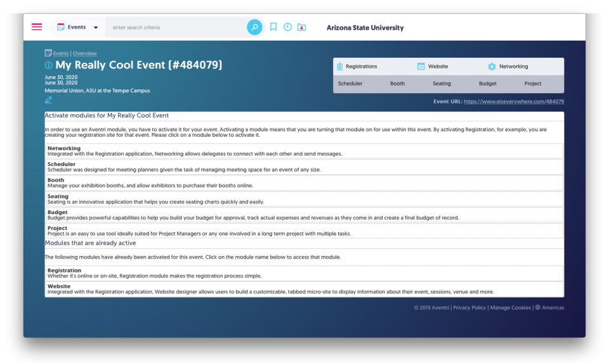Image resolution: width=609 pixels, height=363 pixels.
Task: Select Seating in module bar
Action: pyautogui.click(x=442, y=84)
